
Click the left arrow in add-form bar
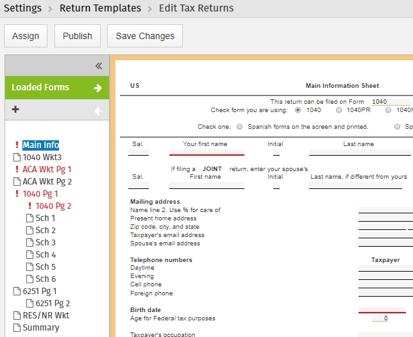[x=97, y=111]
